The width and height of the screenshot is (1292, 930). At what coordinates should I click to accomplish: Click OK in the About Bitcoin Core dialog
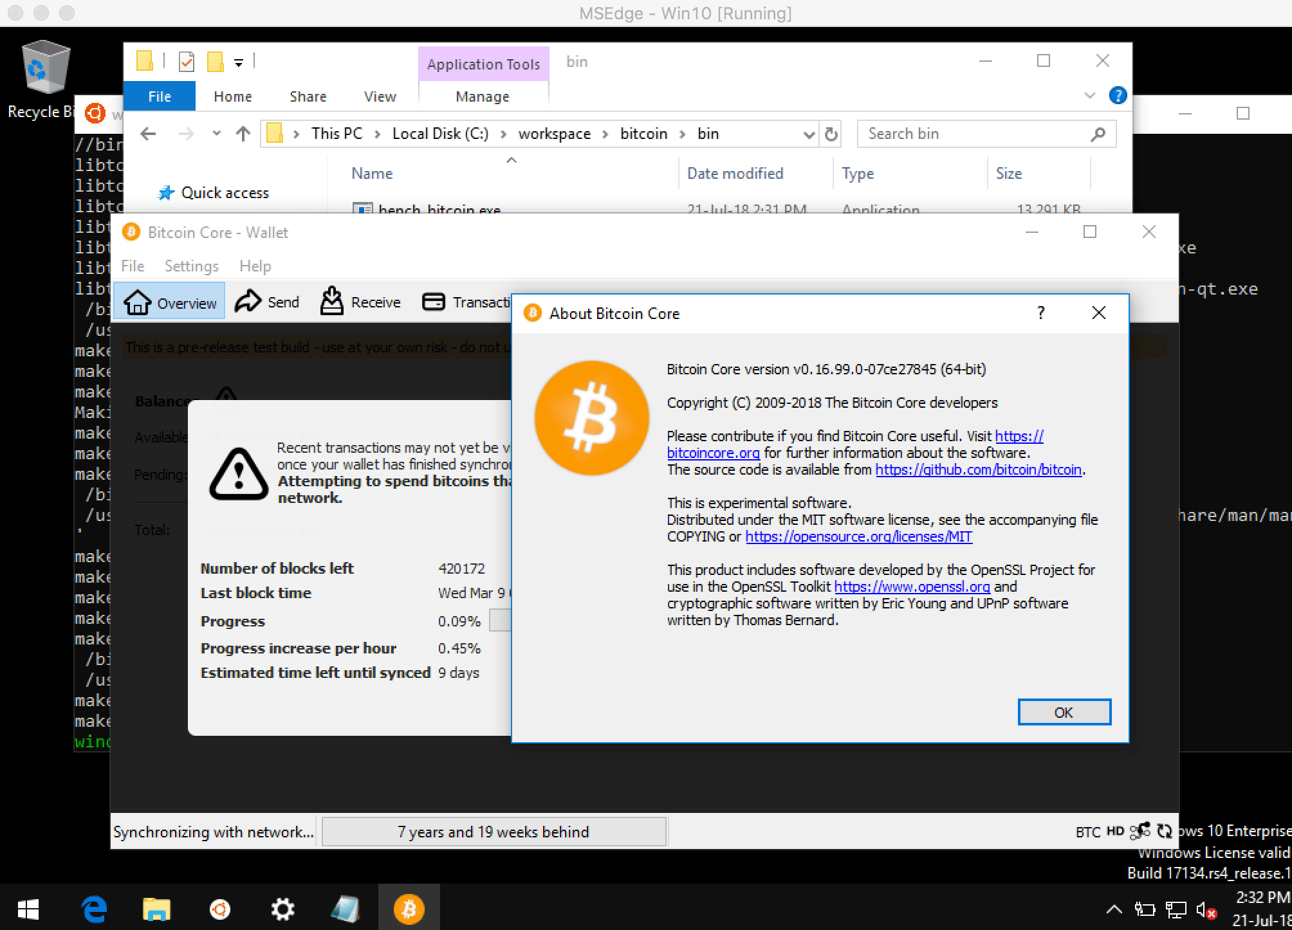(1064, 712)
